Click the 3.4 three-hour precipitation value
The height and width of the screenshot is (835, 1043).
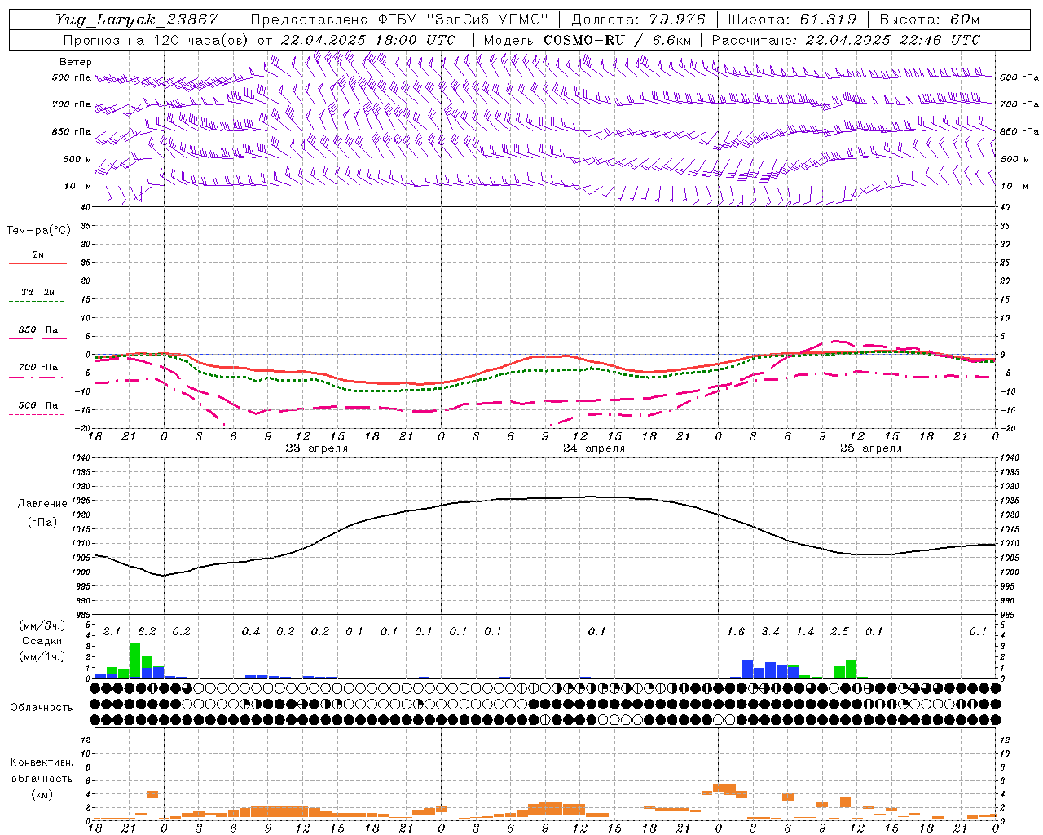770,632
